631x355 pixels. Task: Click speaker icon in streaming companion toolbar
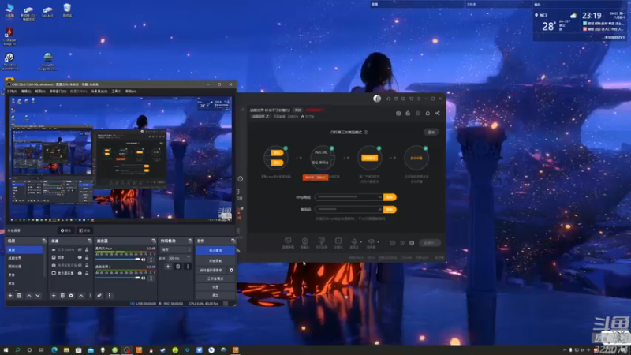point(371,241)
